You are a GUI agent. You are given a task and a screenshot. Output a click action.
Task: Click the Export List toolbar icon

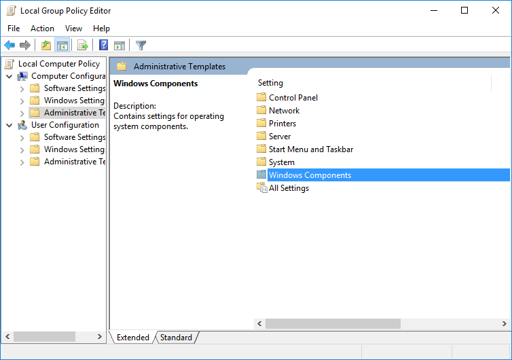(83, 45)
